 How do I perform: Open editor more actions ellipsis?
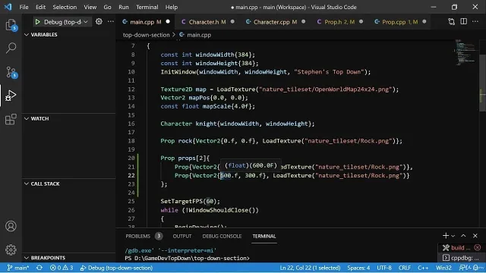pyautogui.click(x=475, y=21)
